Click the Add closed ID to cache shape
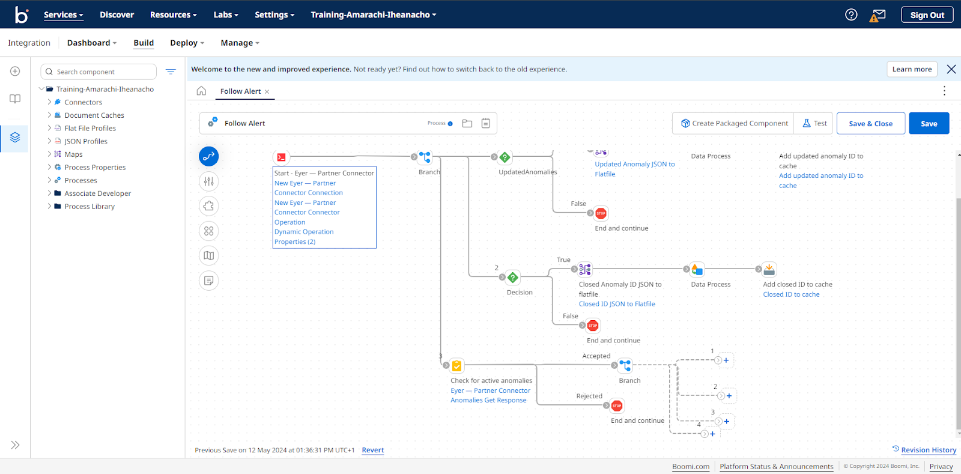The image size is (961, 474). point(769,269)
